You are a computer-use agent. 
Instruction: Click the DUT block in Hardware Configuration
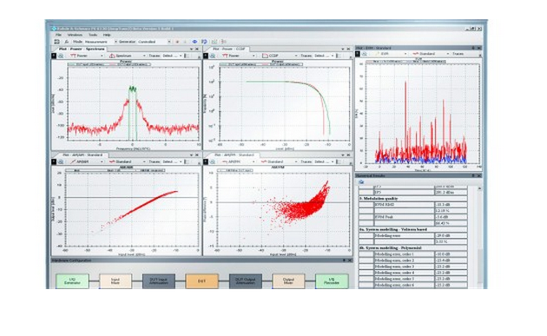[x=202, y=281]
